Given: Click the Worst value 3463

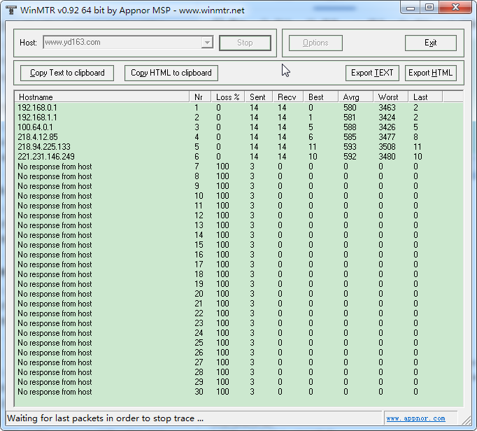Looking at the screenshot, I should [x=387, y=108].
